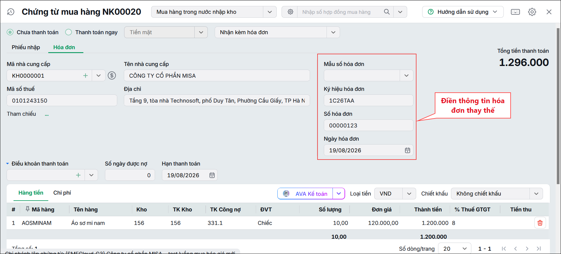Open the Nhận kèm hóa đơn dropdown
This screenshot has height=254, width=561.
333,32
